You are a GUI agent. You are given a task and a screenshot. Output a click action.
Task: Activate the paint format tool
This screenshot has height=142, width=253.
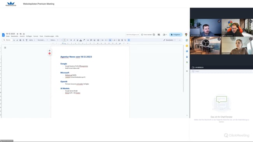[x=26, y=40]
